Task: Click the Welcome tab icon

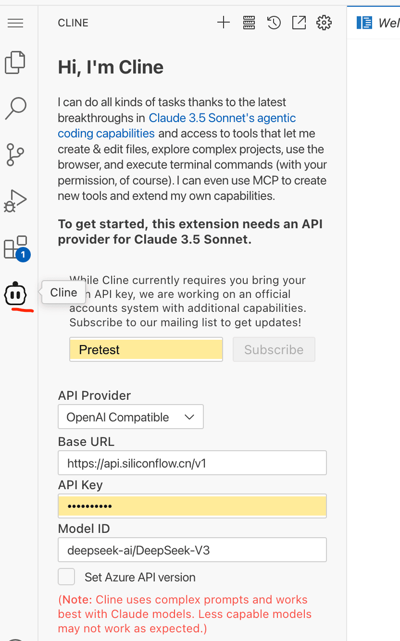Action: pos(364,23)
